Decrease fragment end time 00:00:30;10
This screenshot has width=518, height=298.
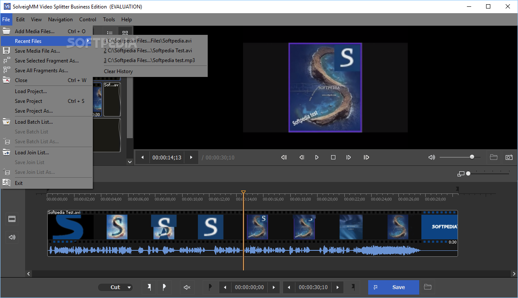[289, 287]
